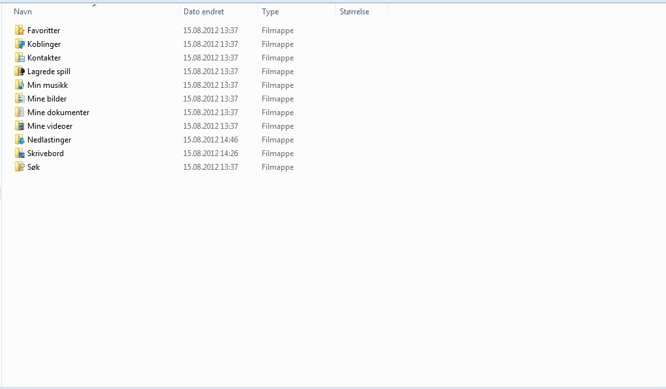This screenshot has width=666, height=389.
Task: Click the Søk folder name
Action: (34, 167)
